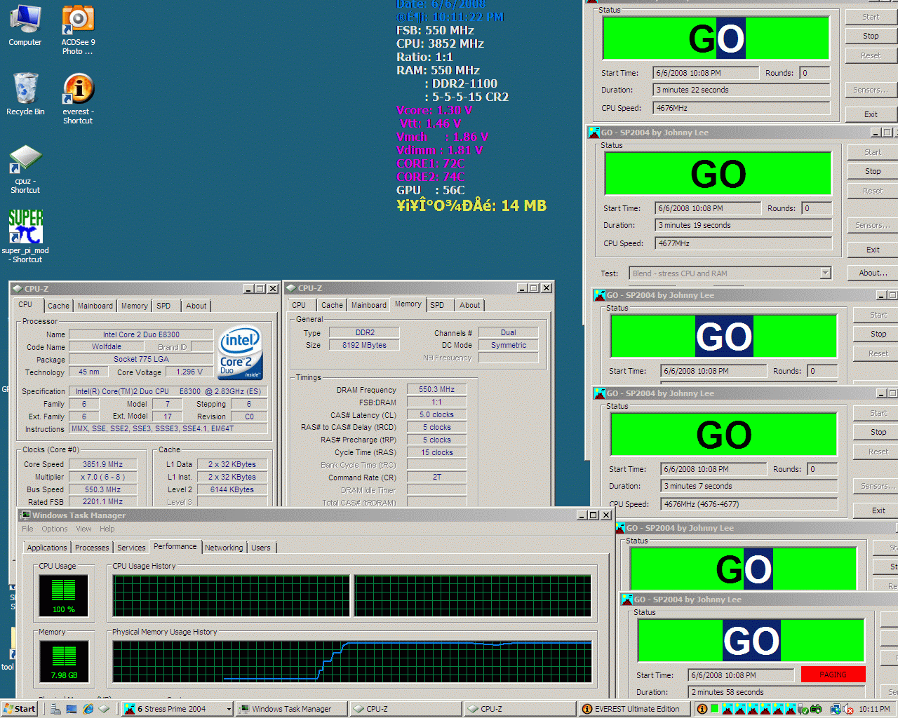Click the green square tray icon
898x718 pixels.
pyautogui.click(x=714, y=709)
